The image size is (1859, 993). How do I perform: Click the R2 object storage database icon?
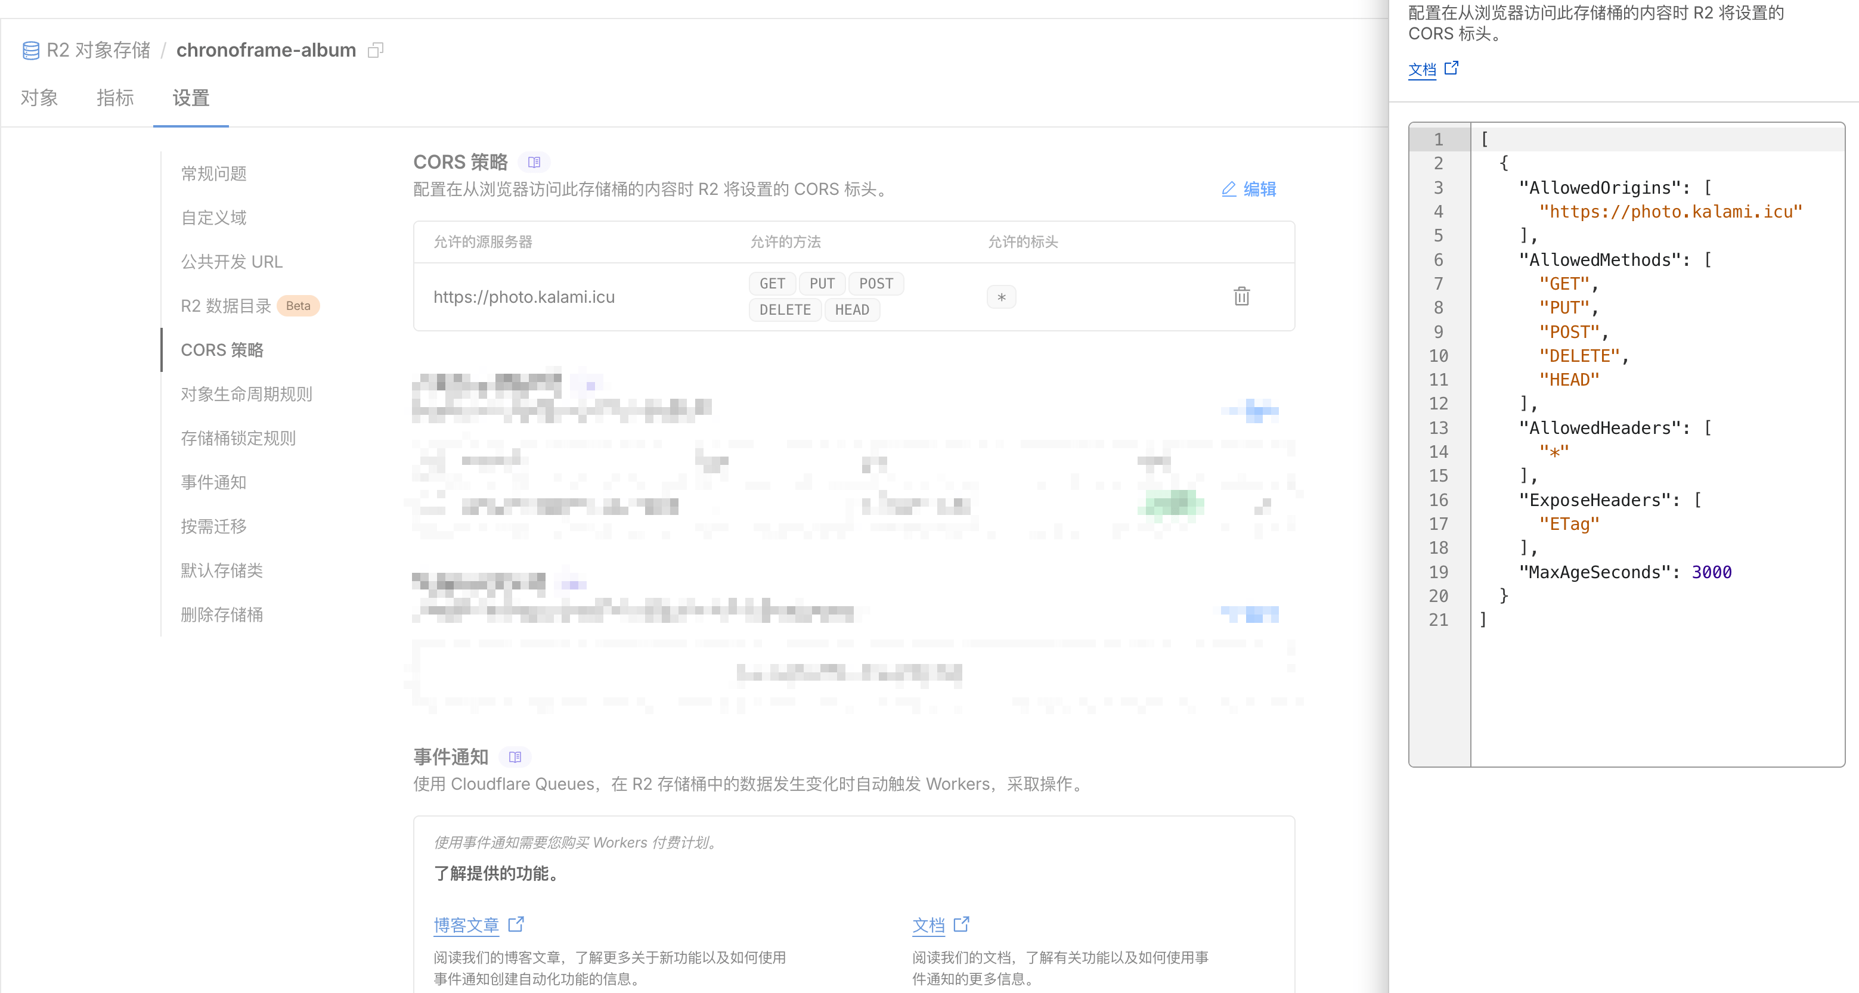click(x=31, y=50)
